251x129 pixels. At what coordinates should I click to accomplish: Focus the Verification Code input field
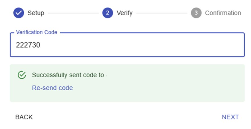127,45
